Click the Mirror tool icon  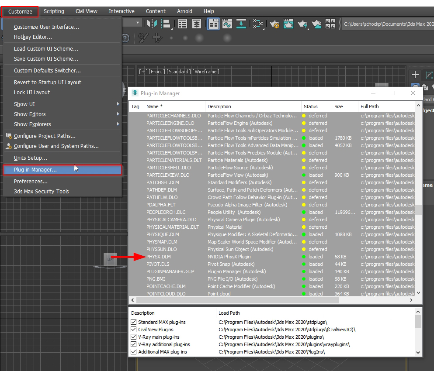coord(152,24)
